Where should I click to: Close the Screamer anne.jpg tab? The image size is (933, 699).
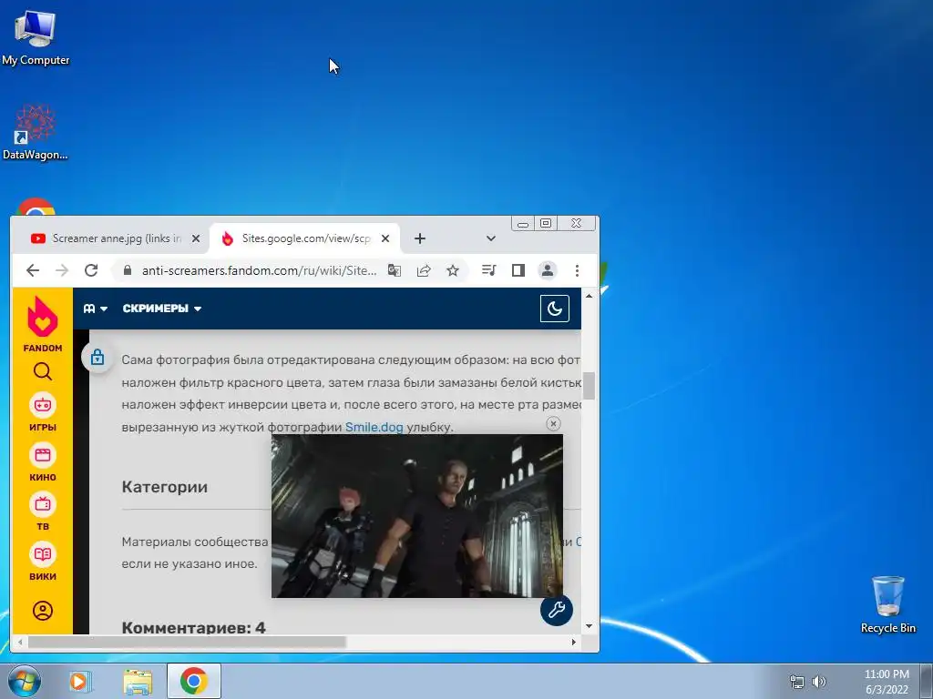[x=196, y=238]
